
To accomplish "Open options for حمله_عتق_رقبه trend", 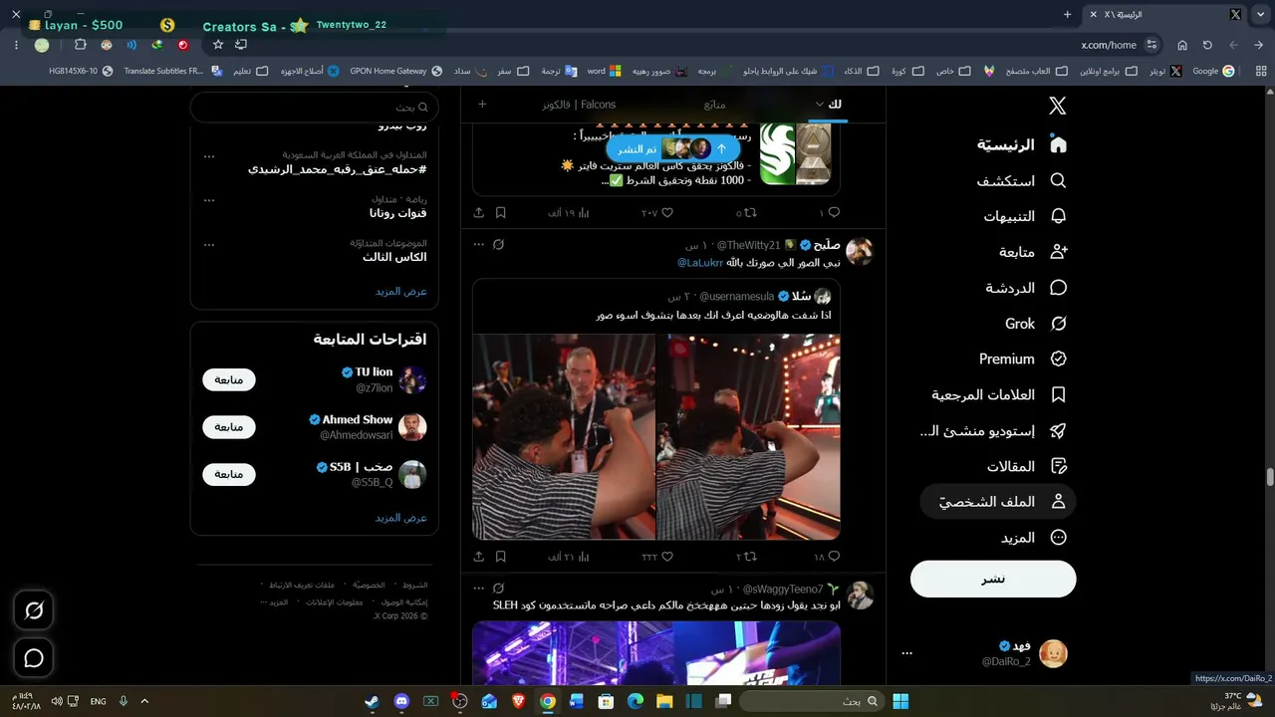I will pyautogui.click(x=209, y=157).
